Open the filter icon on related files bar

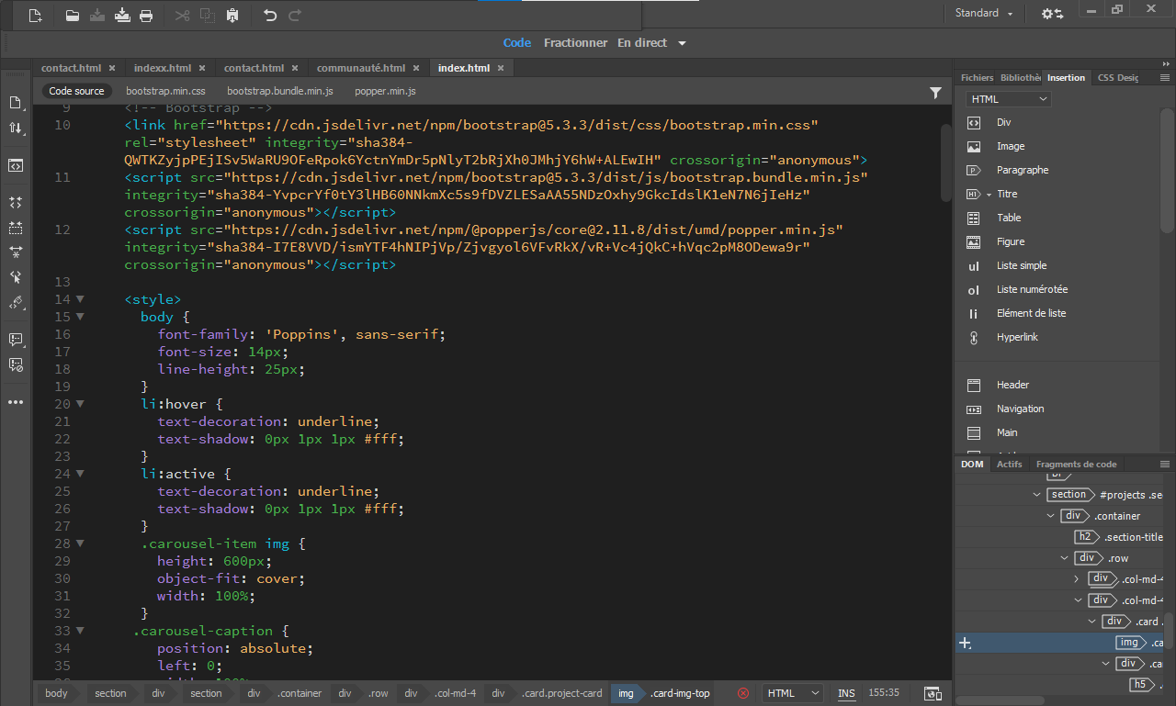[x=936, y=92]
